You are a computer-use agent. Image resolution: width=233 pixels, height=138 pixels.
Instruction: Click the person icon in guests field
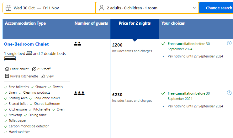coord(101,8)
